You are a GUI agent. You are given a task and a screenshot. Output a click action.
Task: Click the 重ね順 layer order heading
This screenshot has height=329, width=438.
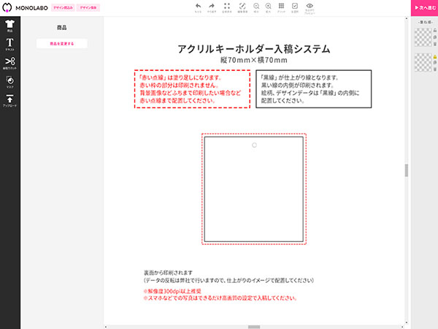[426, 22]
